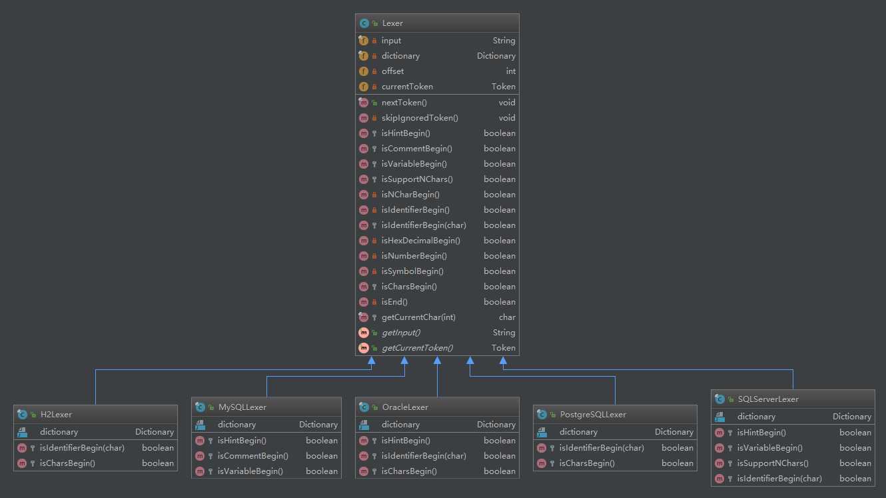Click the method icon beside isEnd()
This screenshot has width=886, height=498.
[364, 302]
